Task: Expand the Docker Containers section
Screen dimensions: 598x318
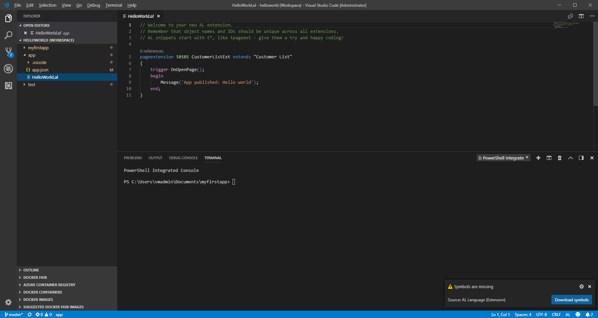Action: 43,292
